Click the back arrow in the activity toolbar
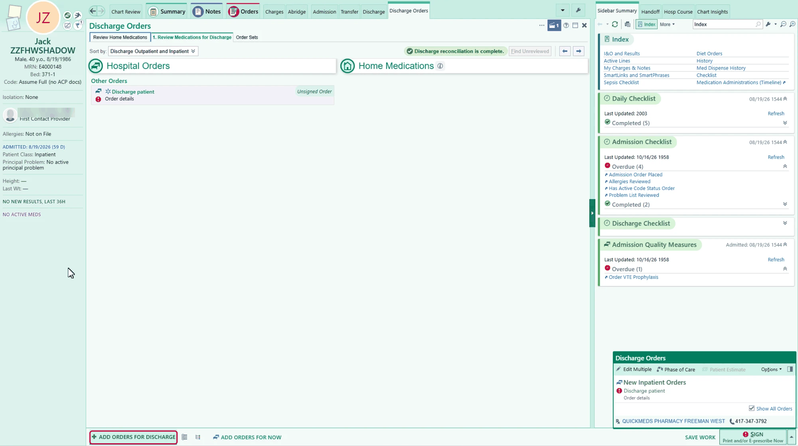Image resolution: width=798 pixels, height=446 pixels. point(93,11)
